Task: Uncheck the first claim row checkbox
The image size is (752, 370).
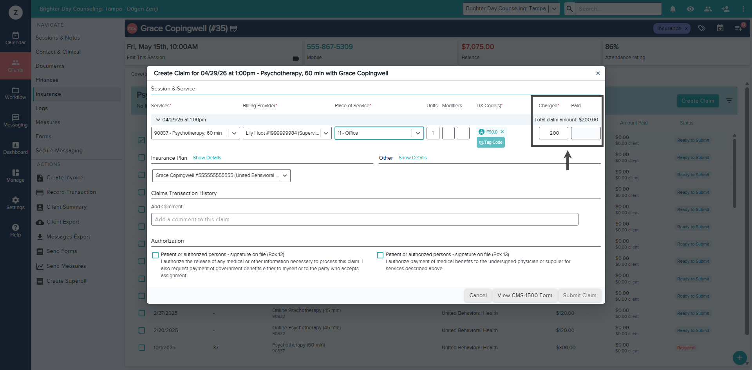Action: pos(142,140)
